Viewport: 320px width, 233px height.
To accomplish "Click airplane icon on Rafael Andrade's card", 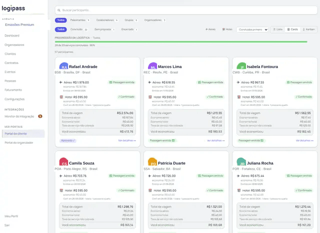I will click(61, 82).
